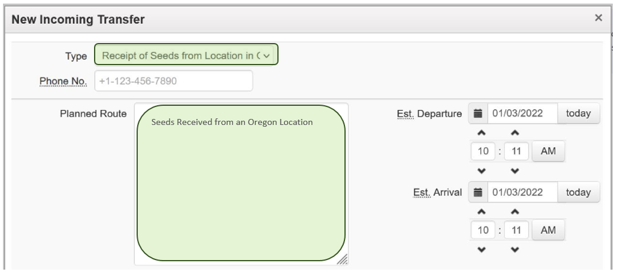This screenshot has width=617, height=275.
Task: Toggle AM/PM for Est. Departure time
Action: coord(548,151)
